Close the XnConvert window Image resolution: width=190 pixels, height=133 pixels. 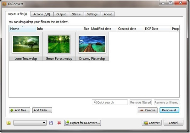[x=180, y=3]
